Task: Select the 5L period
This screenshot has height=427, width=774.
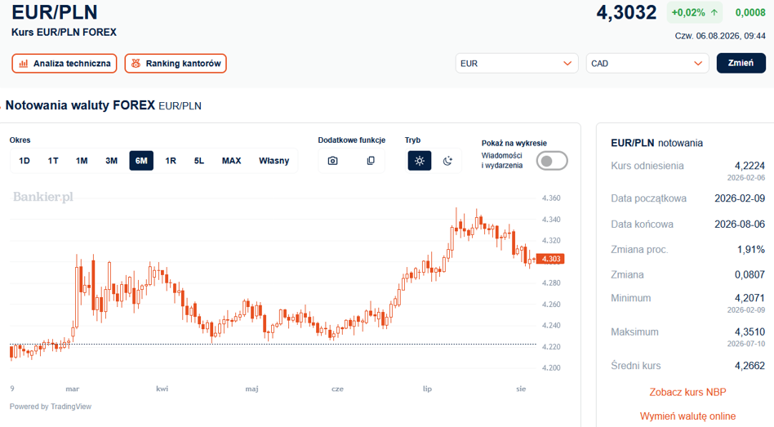Action: pos(199,161)
